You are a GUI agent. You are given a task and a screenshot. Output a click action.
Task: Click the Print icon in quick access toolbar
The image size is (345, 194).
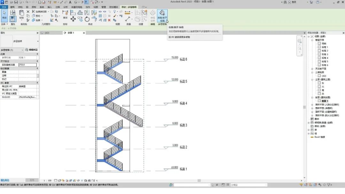[x=40, y=2]
